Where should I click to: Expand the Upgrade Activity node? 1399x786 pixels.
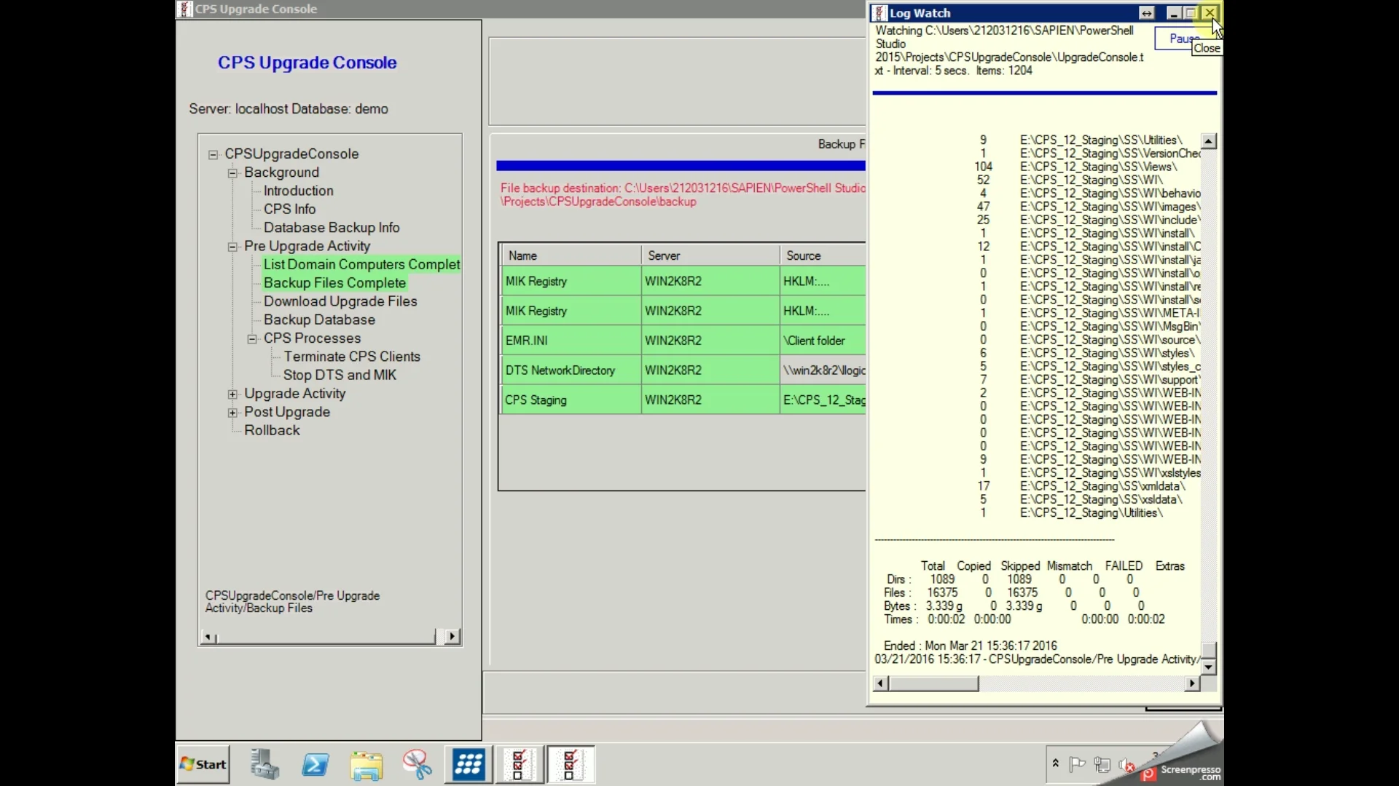[x=232, y=394]
